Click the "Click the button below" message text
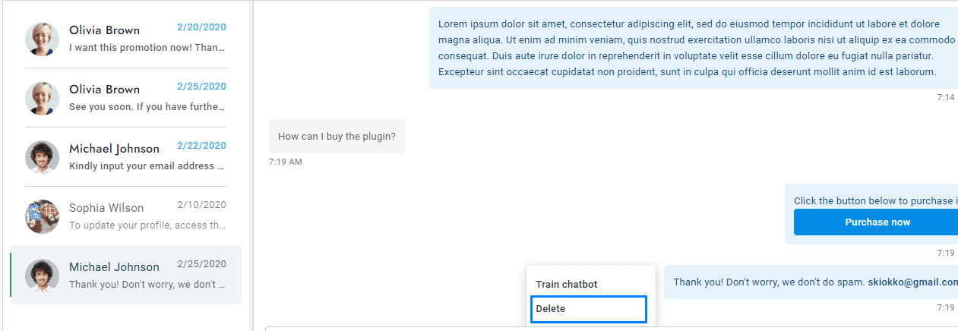 (x=874, y=201)
